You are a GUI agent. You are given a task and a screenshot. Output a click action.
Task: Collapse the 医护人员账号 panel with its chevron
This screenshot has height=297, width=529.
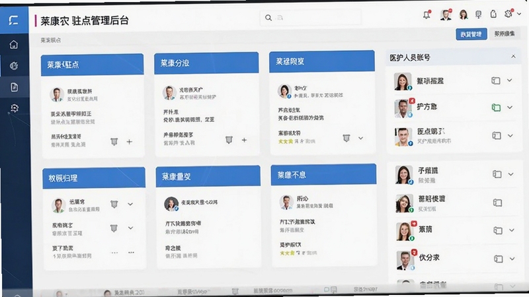click(x=514, y=57)
